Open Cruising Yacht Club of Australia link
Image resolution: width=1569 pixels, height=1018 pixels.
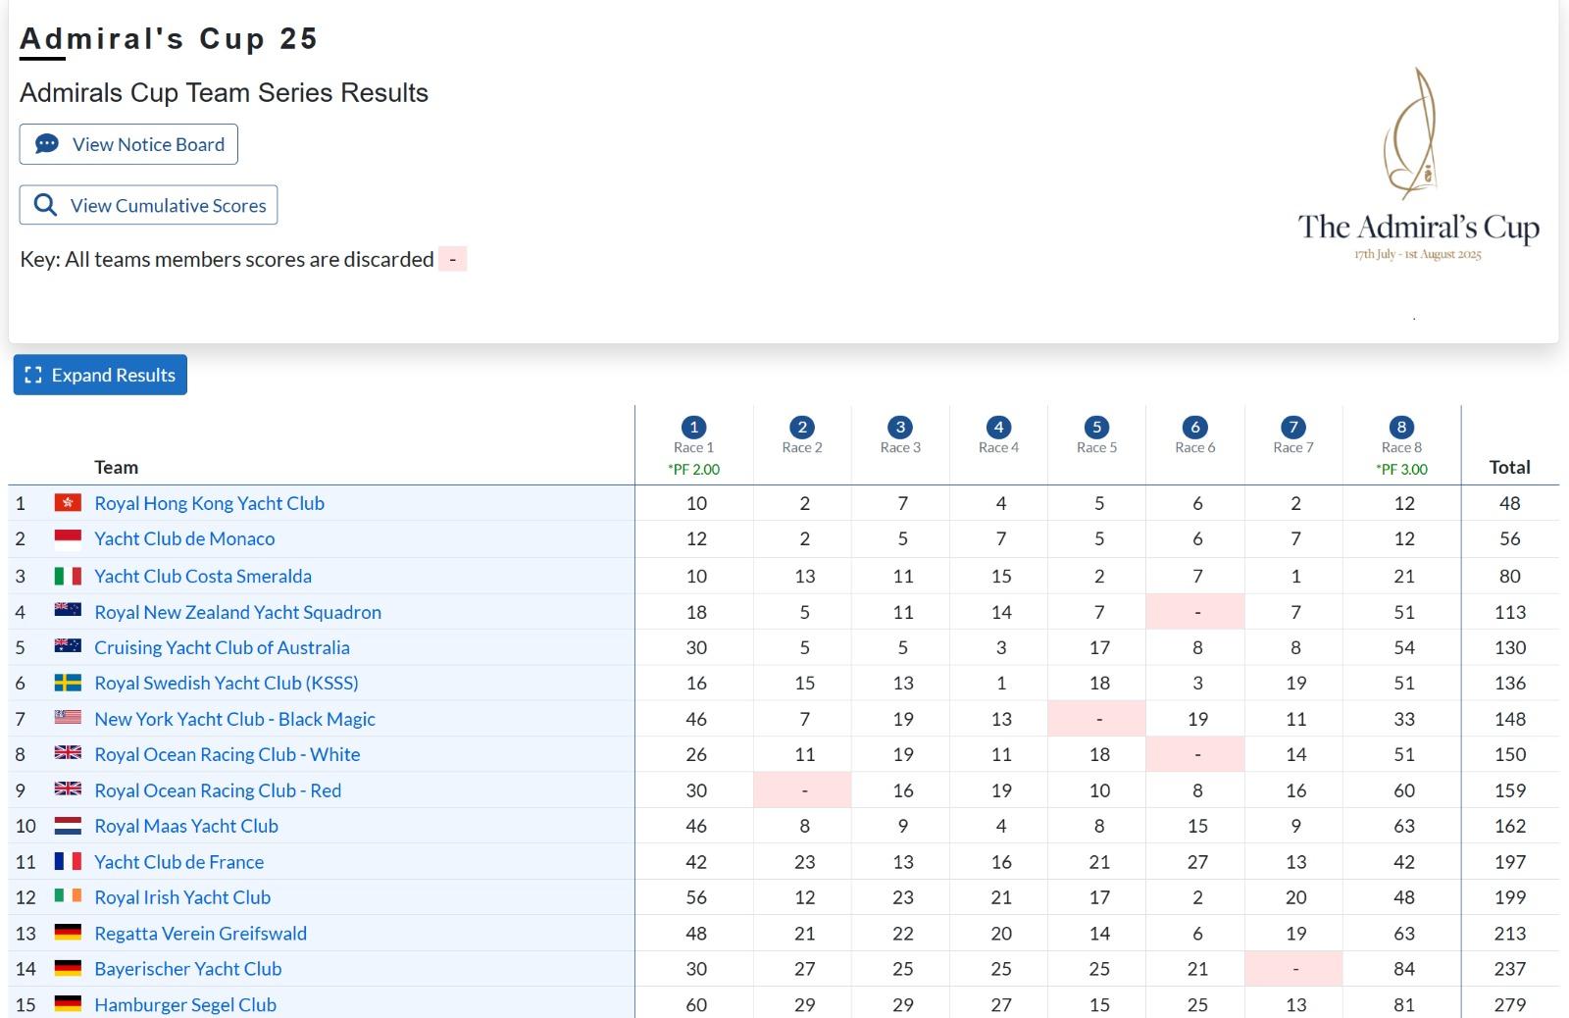coord(222,647)
